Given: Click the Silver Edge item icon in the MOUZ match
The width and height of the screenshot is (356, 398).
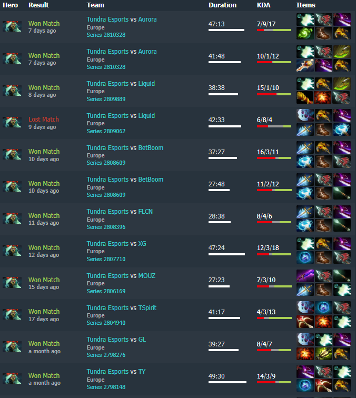Looking at the screenshot, I should (305, 276).
